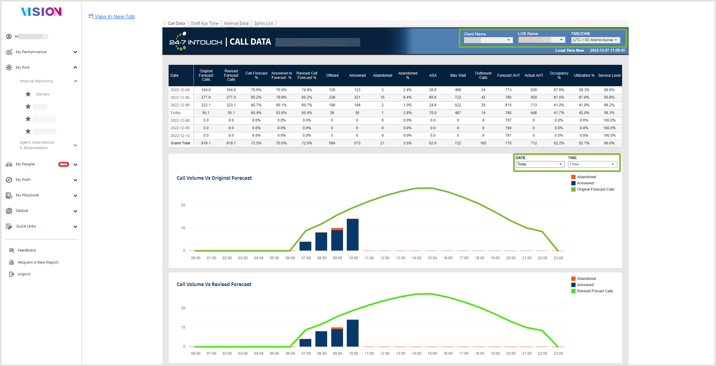Screen dimensions: 716x366
Task: Click the My Performance sidebar icon
Action: [x=9, y=52]
